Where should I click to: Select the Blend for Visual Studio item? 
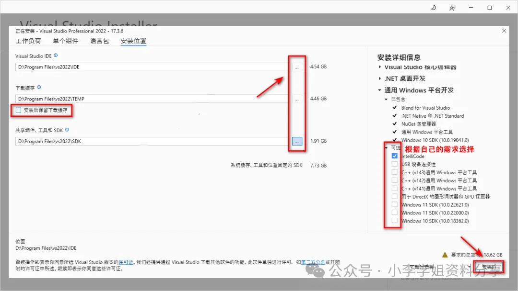425,108
